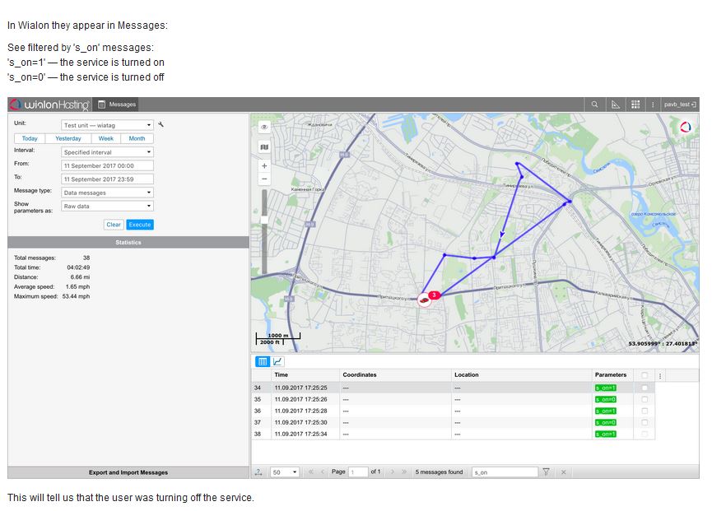Click the map zoom slider handle

[264, 221]
